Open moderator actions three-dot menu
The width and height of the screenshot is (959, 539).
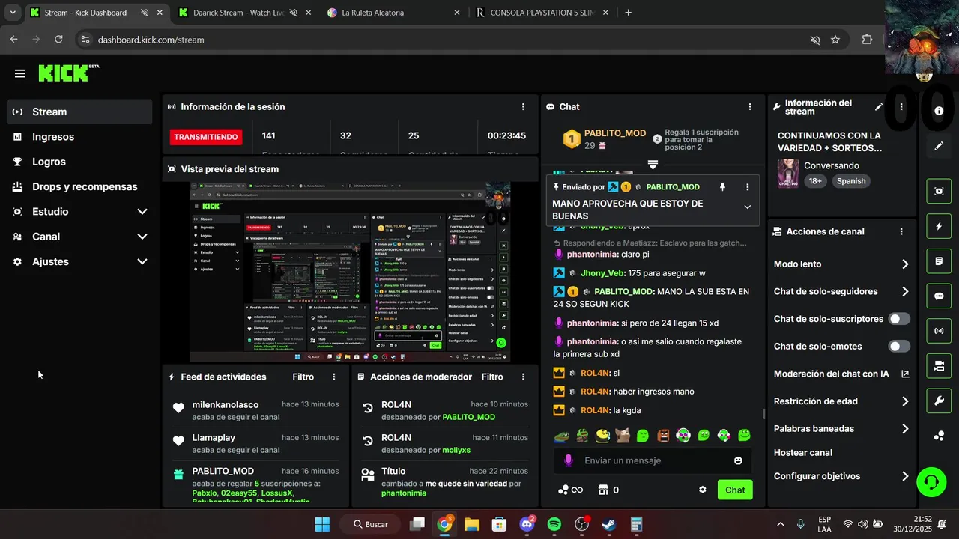click(x=523, y=377)
